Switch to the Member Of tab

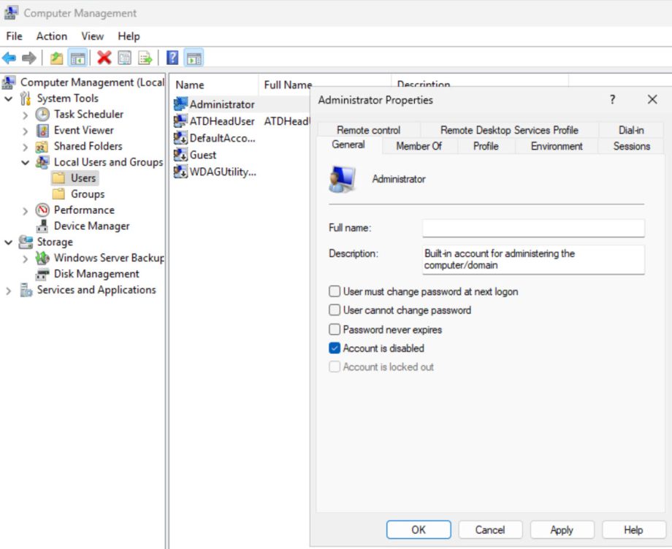tap(419, 145)
